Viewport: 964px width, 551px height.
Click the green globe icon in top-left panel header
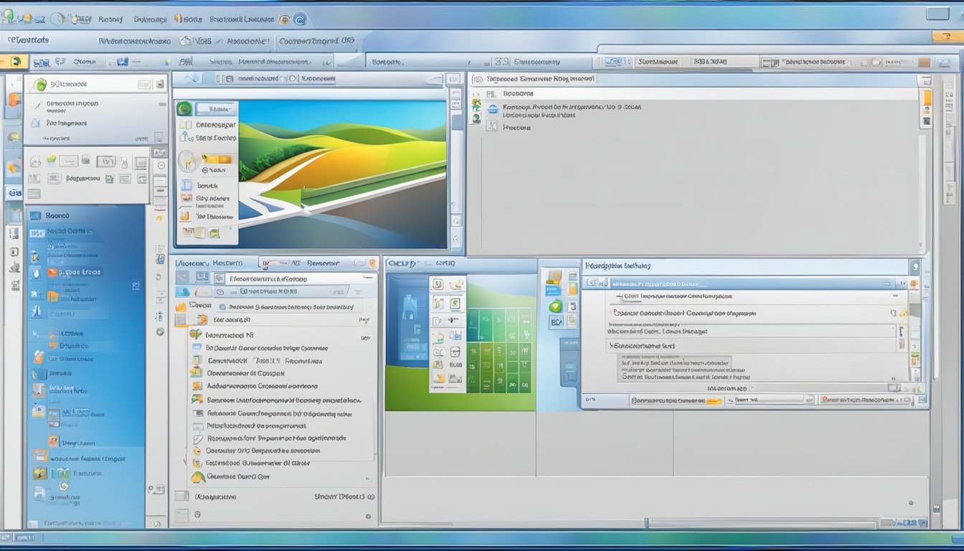click(41, 84)
